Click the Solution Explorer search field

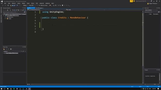(13, 12)
